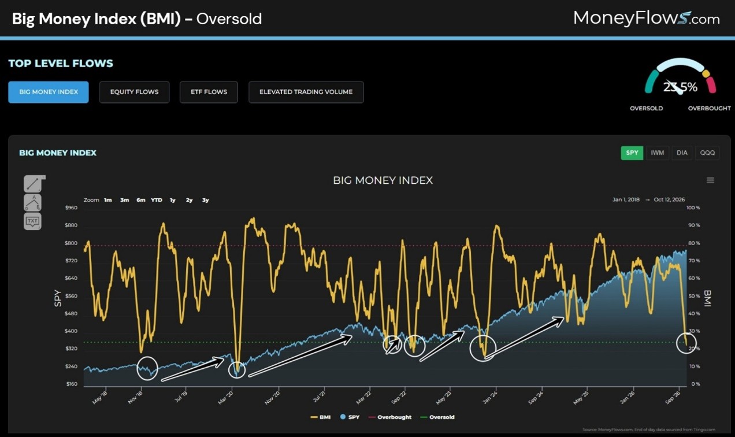Click the MoneyFlows.com logo
The image size is (735, 437).
(647, 18)
